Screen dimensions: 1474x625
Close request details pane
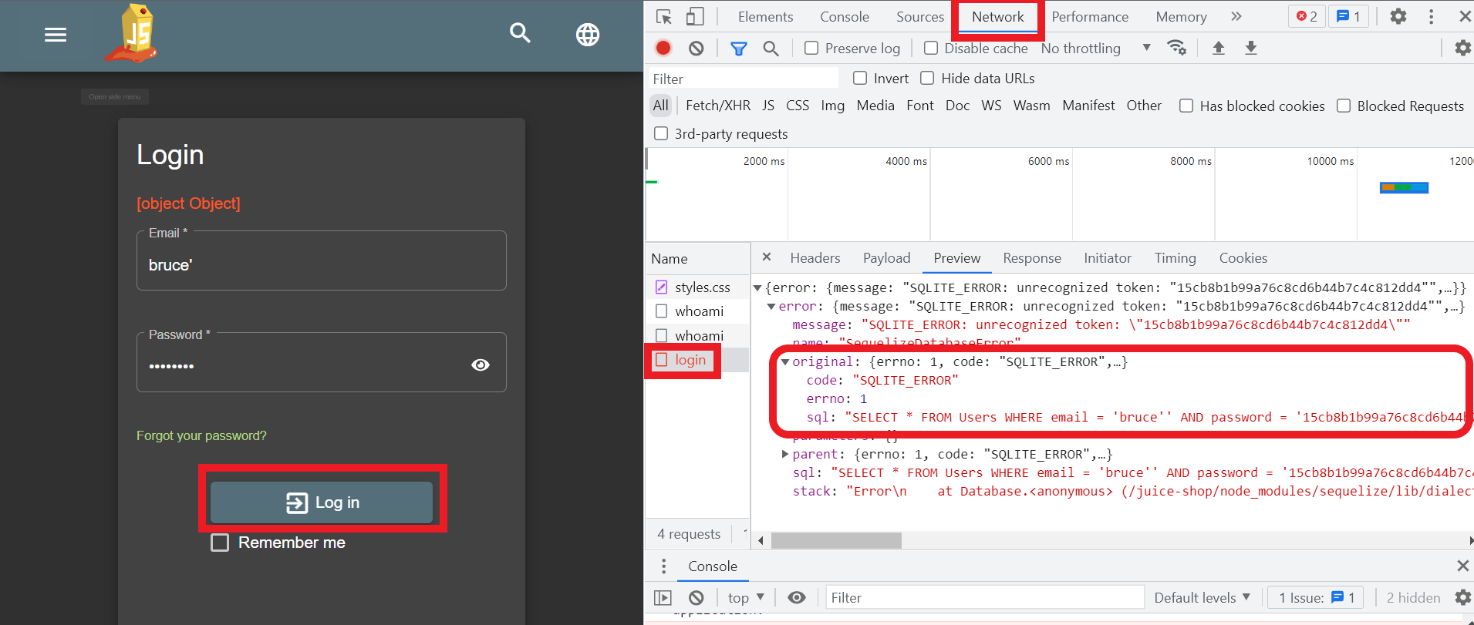tap(767, 257)
